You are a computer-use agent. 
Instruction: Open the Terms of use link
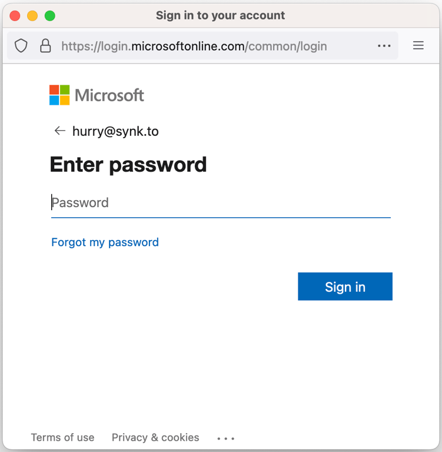62,437
